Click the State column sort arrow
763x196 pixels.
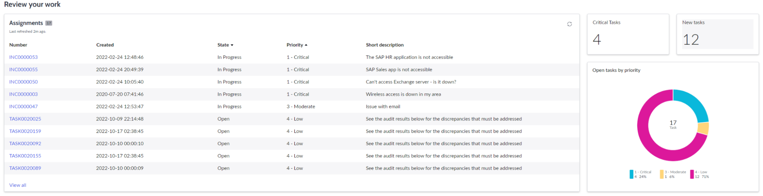232,45
